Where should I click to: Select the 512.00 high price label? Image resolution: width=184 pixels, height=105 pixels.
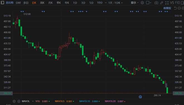(27, 14)
